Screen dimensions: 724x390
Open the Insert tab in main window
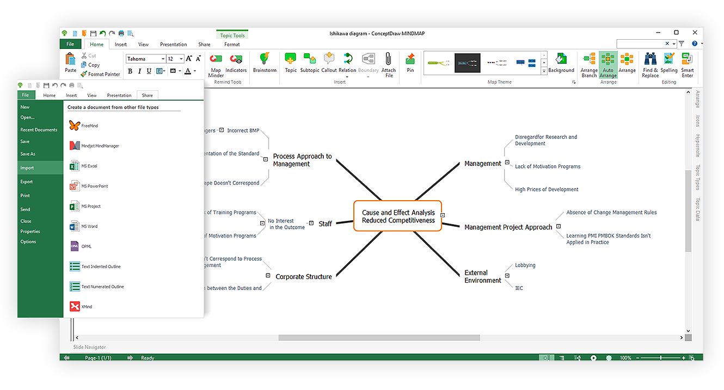tap(121, 45)
